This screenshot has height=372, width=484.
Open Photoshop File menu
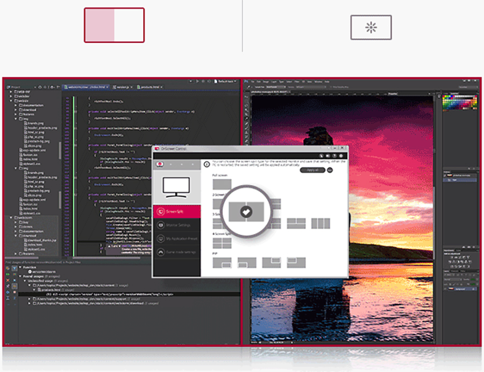(x=253, y=82)
